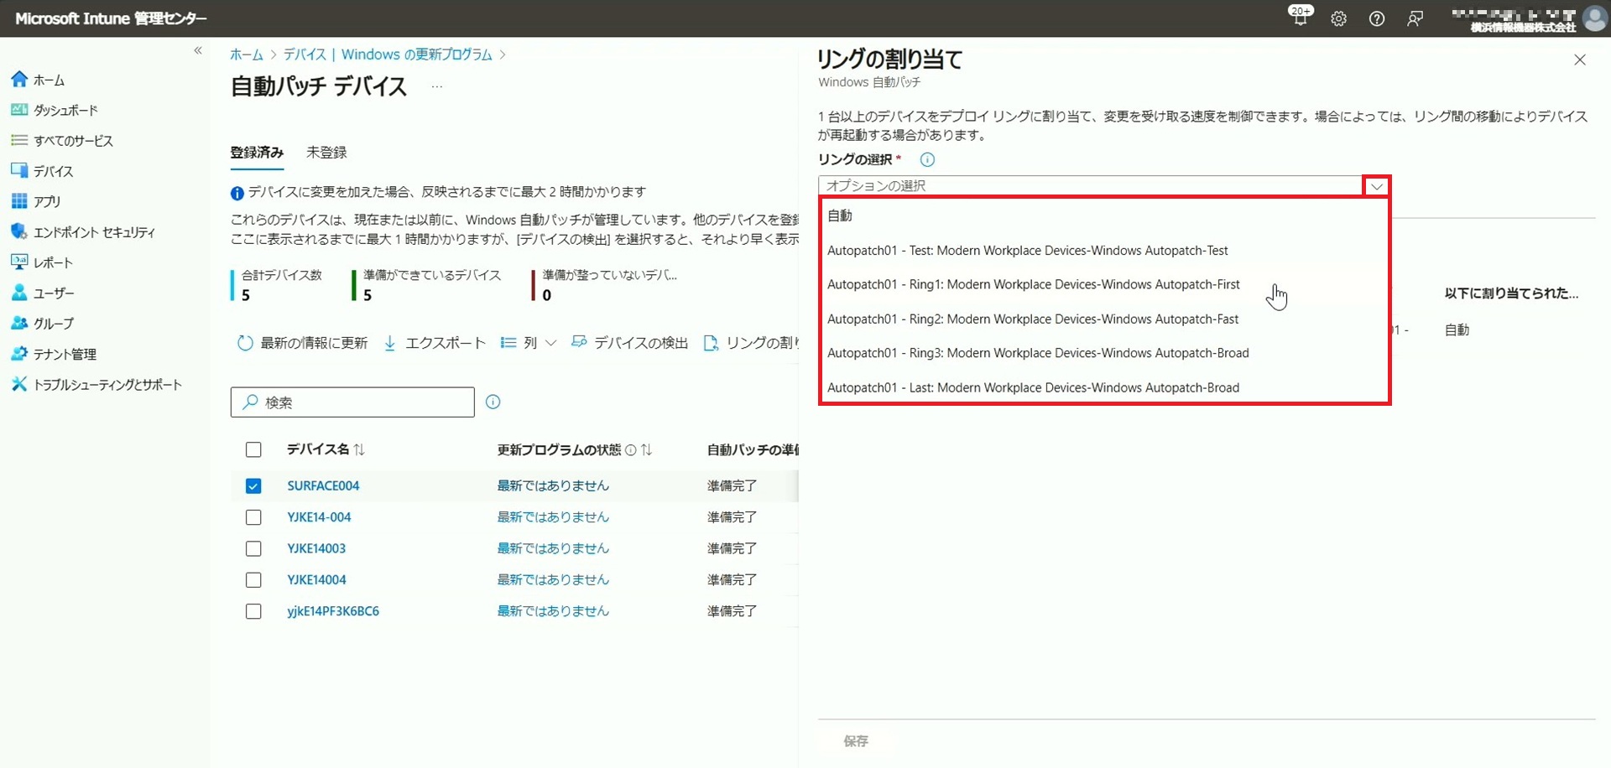Open レポート in sidebar
This screenshot has width=1611, height=768.
(42, 262)
